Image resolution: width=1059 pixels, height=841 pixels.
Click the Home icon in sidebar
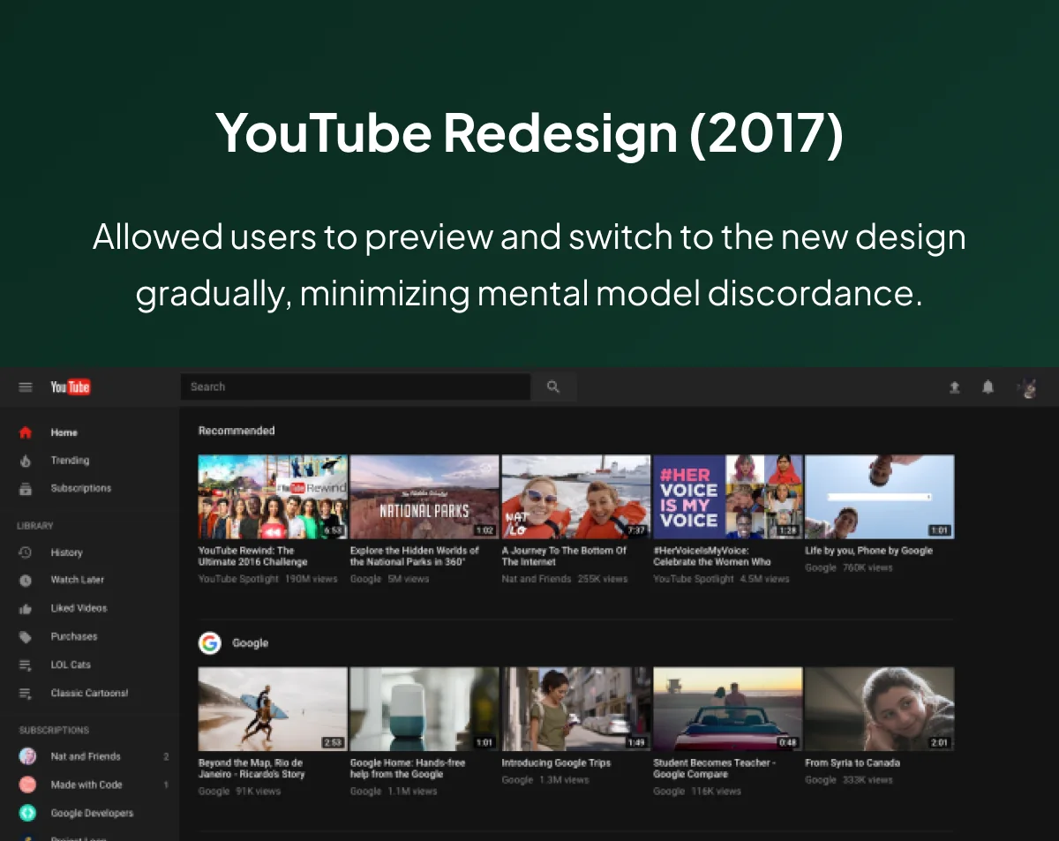[x=26, y=432]
